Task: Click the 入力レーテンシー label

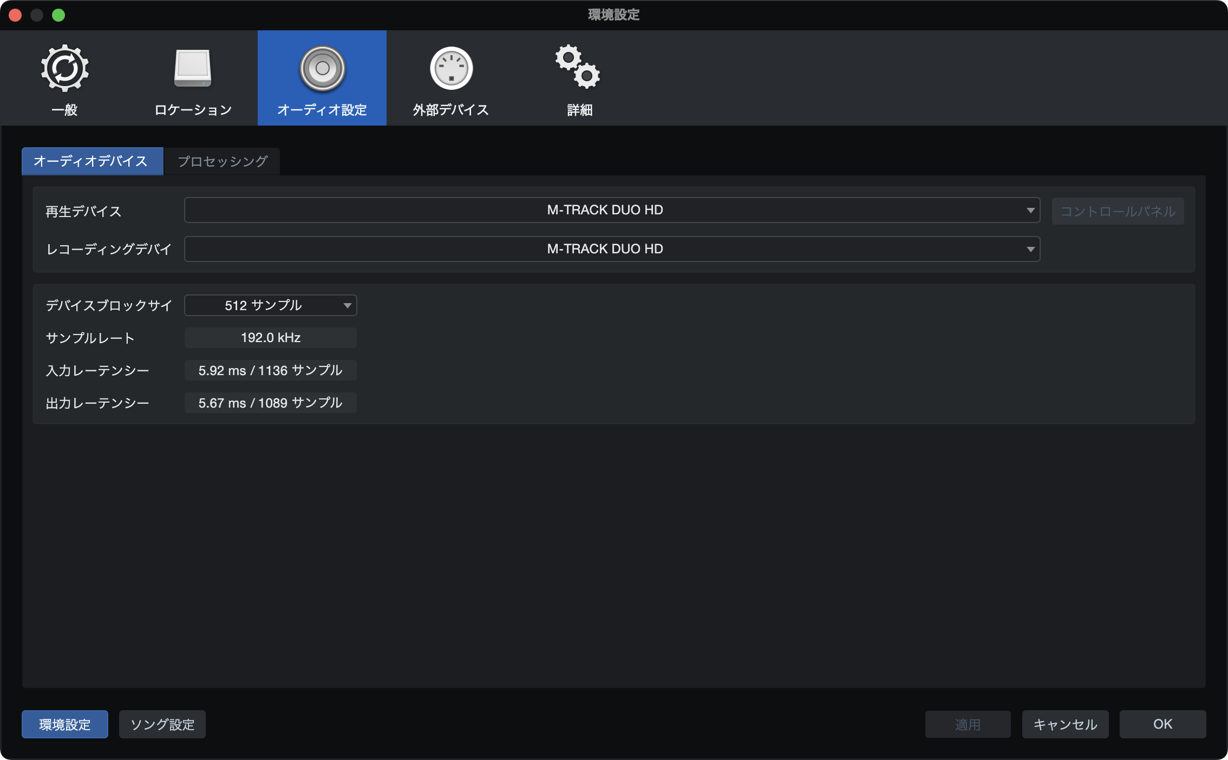Action: [97, 370]
